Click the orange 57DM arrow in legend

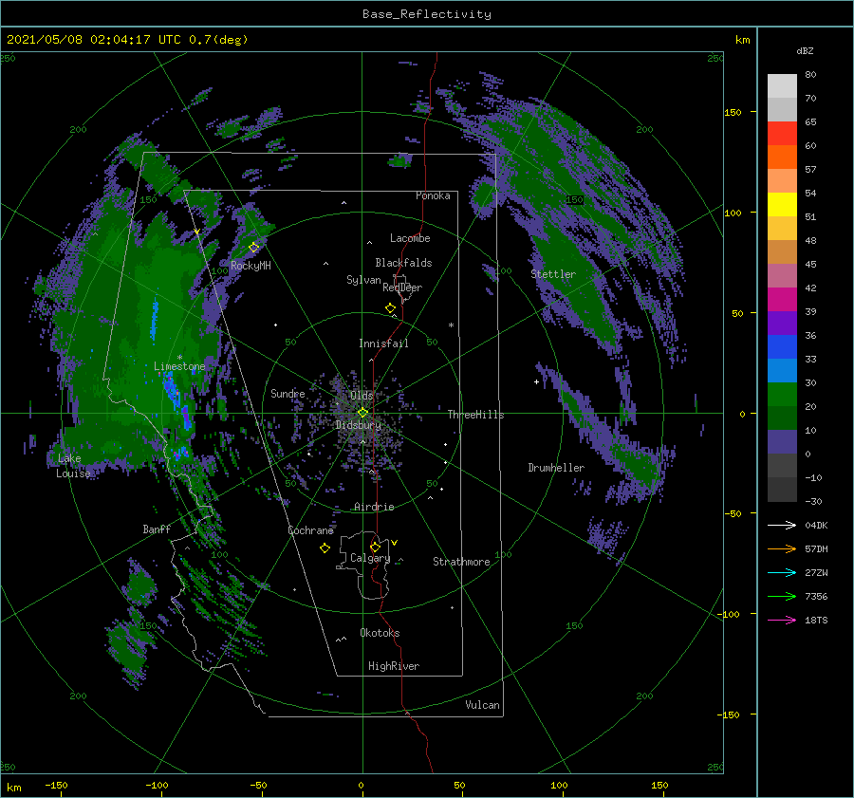pyautogui.click(x=782, y=549)
